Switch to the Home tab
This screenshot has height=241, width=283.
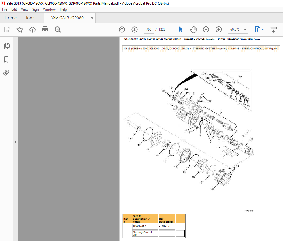pyautogui.click(x=11, y=18)
